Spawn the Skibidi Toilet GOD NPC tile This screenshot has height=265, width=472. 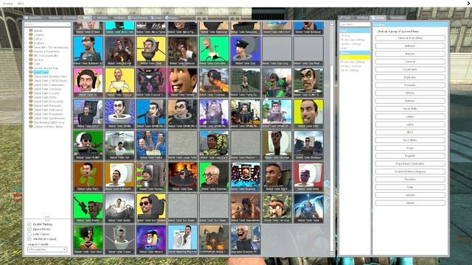tap(308, 114)
